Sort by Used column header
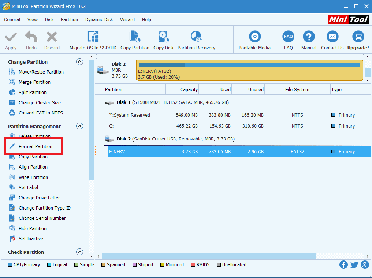The width and height of the screenshot is (372, 278). [x=215, y=90]
